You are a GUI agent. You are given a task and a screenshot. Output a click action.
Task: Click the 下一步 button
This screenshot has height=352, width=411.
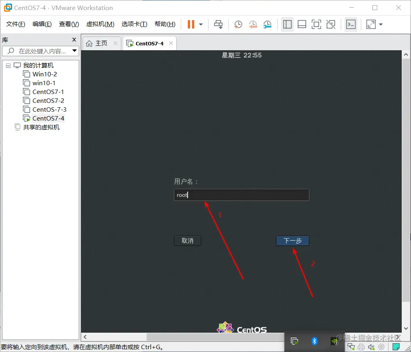tap(292, 241)
